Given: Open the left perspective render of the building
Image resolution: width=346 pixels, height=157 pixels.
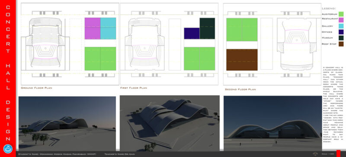Looking at the screenshot, I should tap(67, 123).
